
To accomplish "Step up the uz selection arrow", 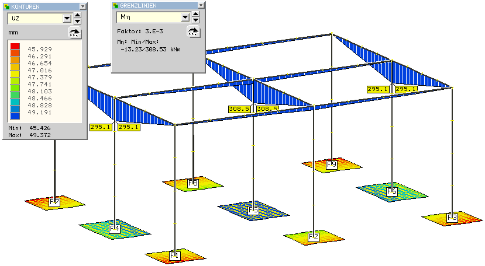I will [77, 15].
